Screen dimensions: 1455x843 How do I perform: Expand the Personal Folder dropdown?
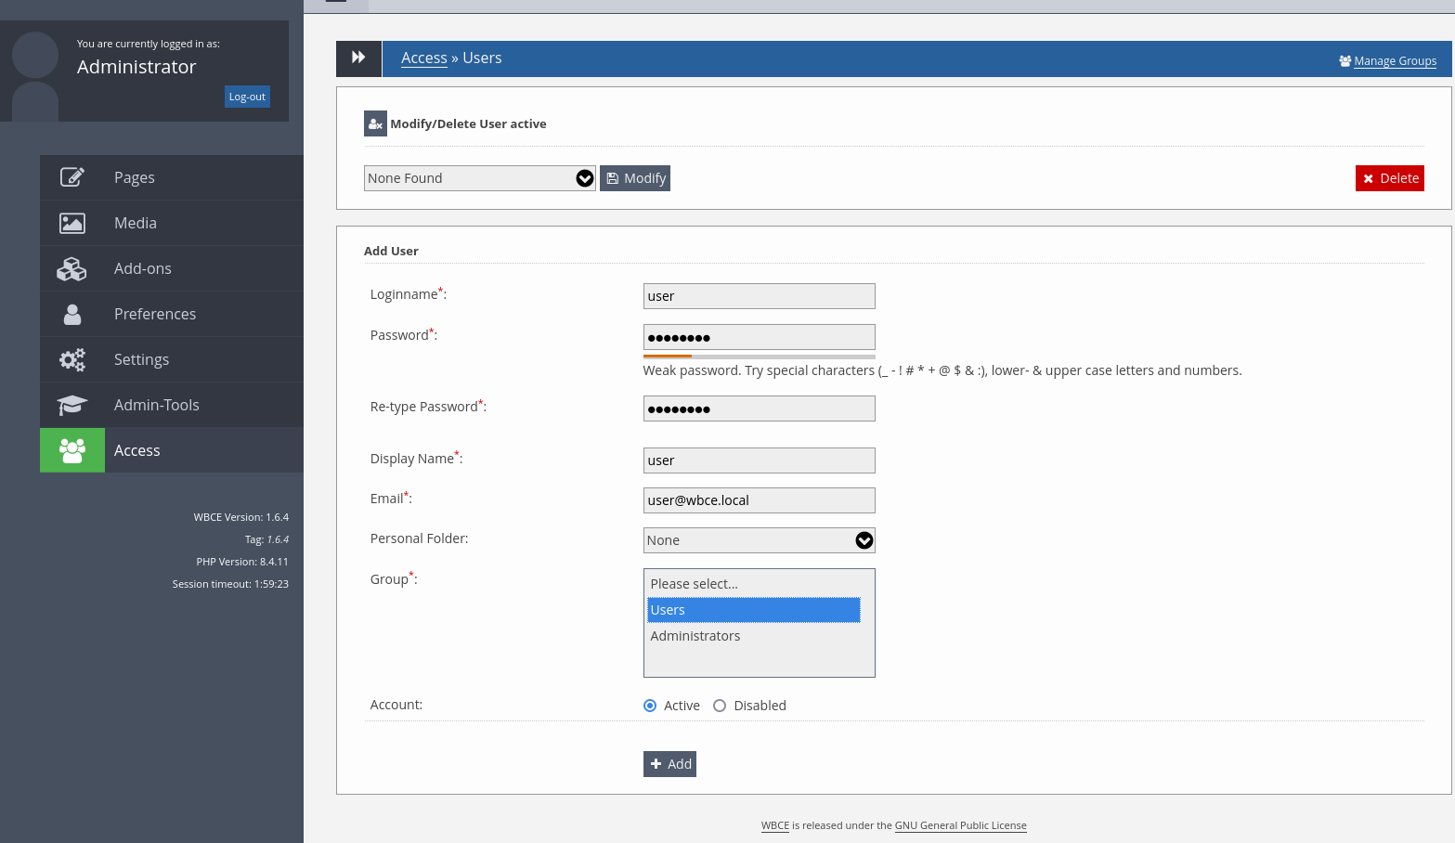(760, 540)
